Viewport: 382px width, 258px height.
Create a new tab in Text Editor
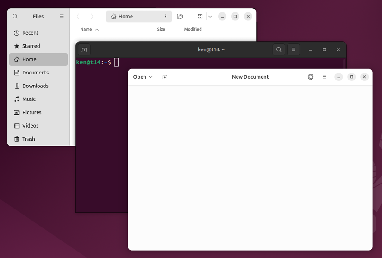click(x=165, y=77)
